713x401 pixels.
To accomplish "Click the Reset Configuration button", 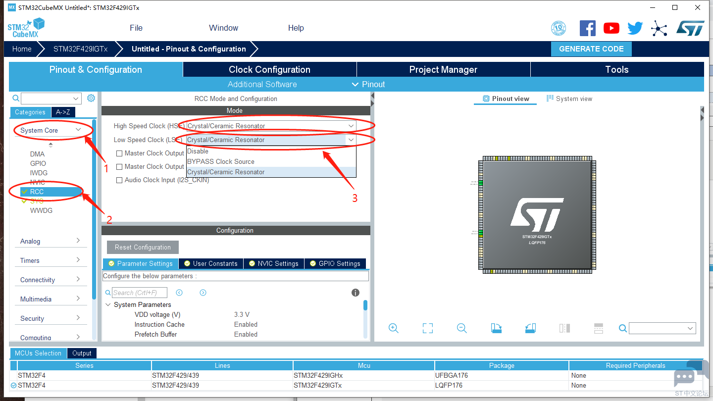I will pos(143,247).
